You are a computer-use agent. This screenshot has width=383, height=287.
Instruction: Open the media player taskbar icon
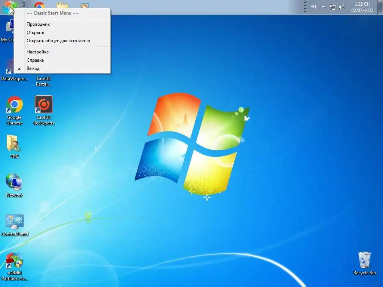click(x=85, y=6)
